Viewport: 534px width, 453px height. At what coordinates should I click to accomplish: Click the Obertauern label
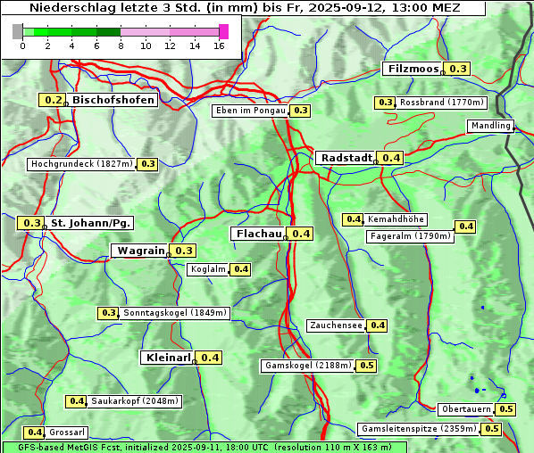coord(465,409)
